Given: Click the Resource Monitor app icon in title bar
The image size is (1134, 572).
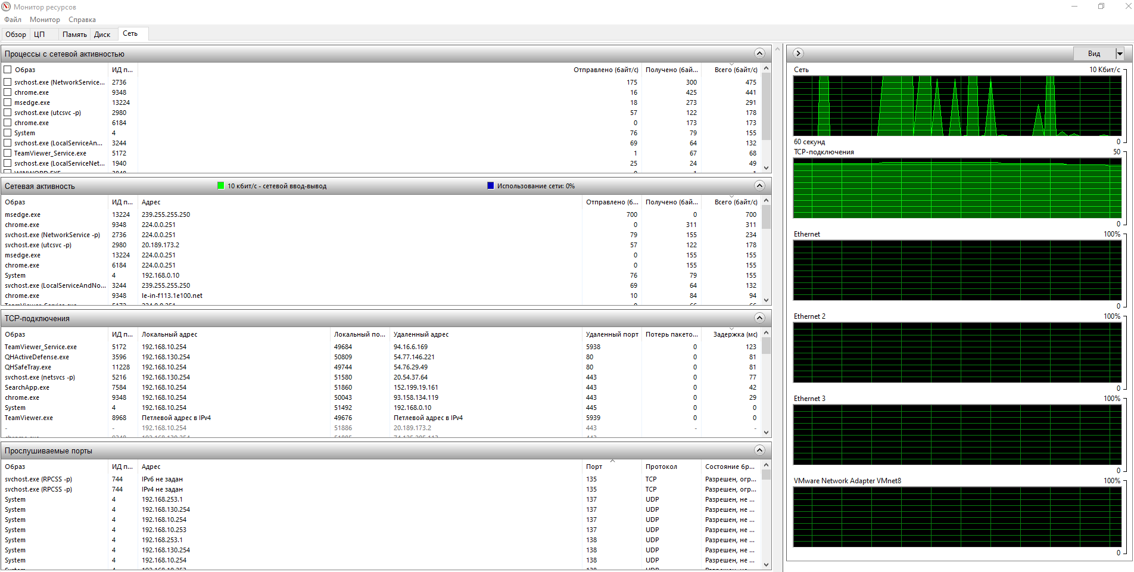Looking at the screenshot, I should (x=6, y=7).
